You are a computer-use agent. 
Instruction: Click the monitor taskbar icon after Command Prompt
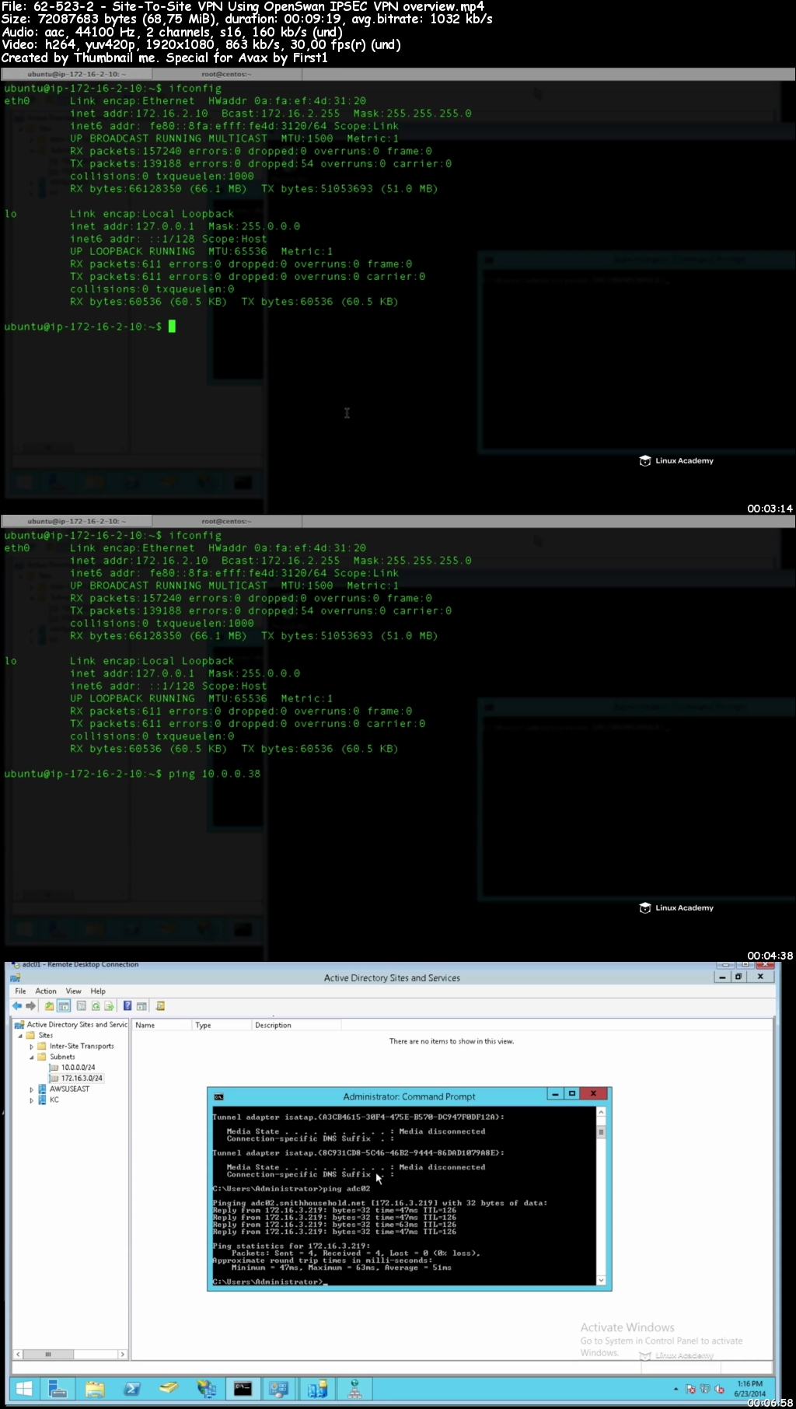279,1388
